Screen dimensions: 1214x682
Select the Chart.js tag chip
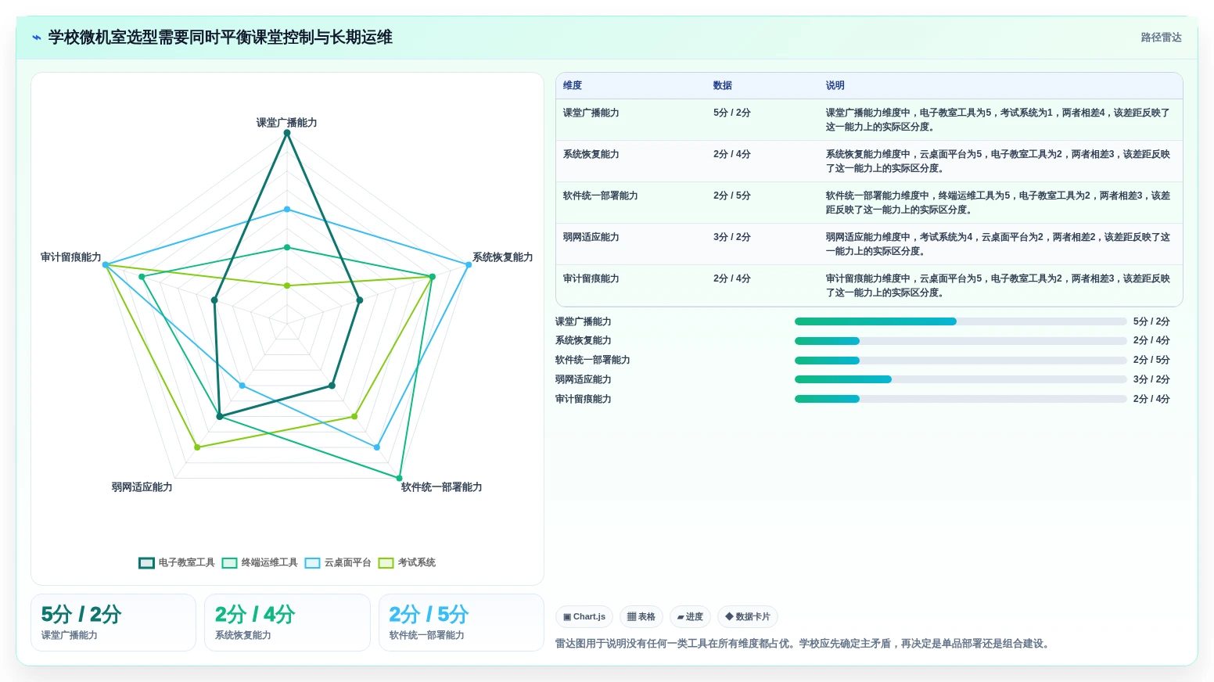[584, 617]
